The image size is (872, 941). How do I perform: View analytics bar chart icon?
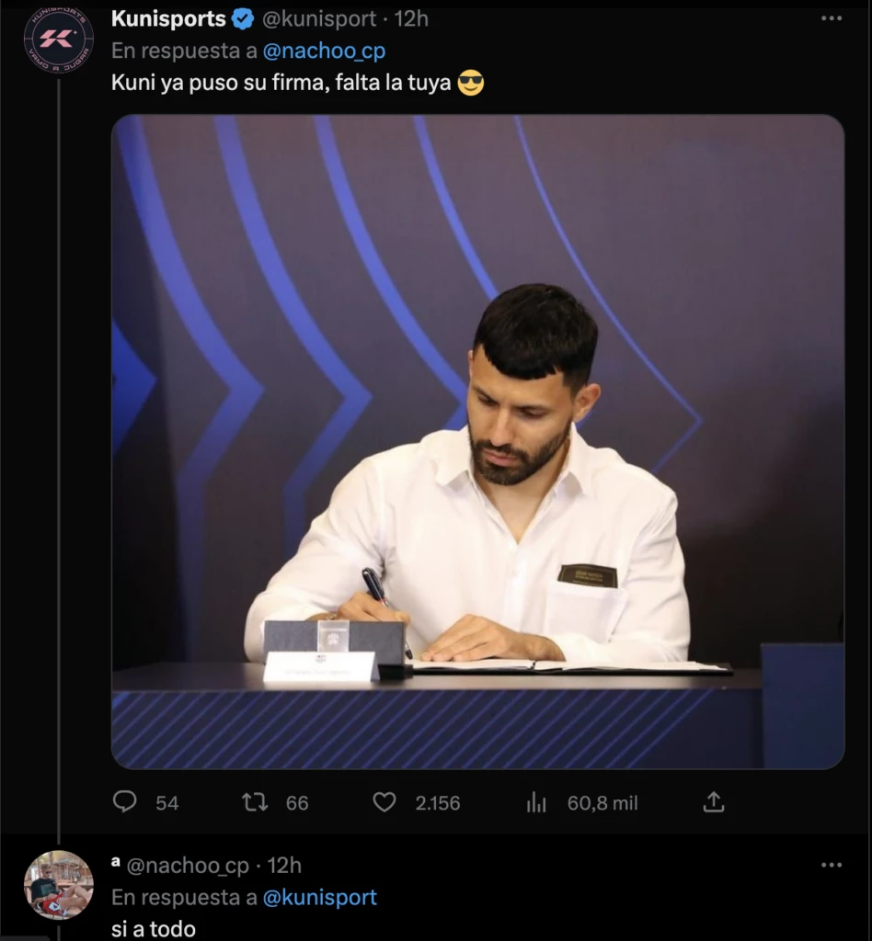536,802
